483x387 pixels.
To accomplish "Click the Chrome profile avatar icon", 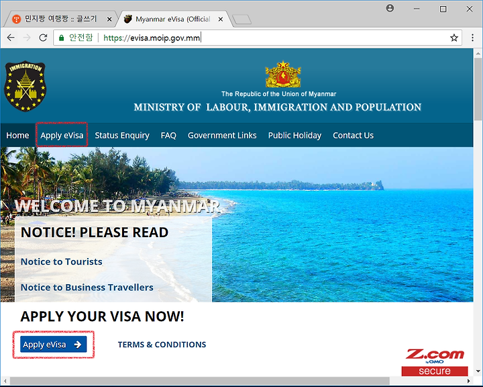I will click(390, 8).
